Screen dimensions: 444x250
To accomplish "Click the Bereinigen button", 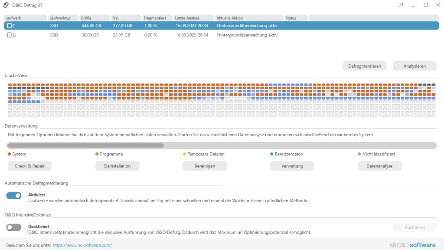I will pyautogui.click(x=205, y=166).
